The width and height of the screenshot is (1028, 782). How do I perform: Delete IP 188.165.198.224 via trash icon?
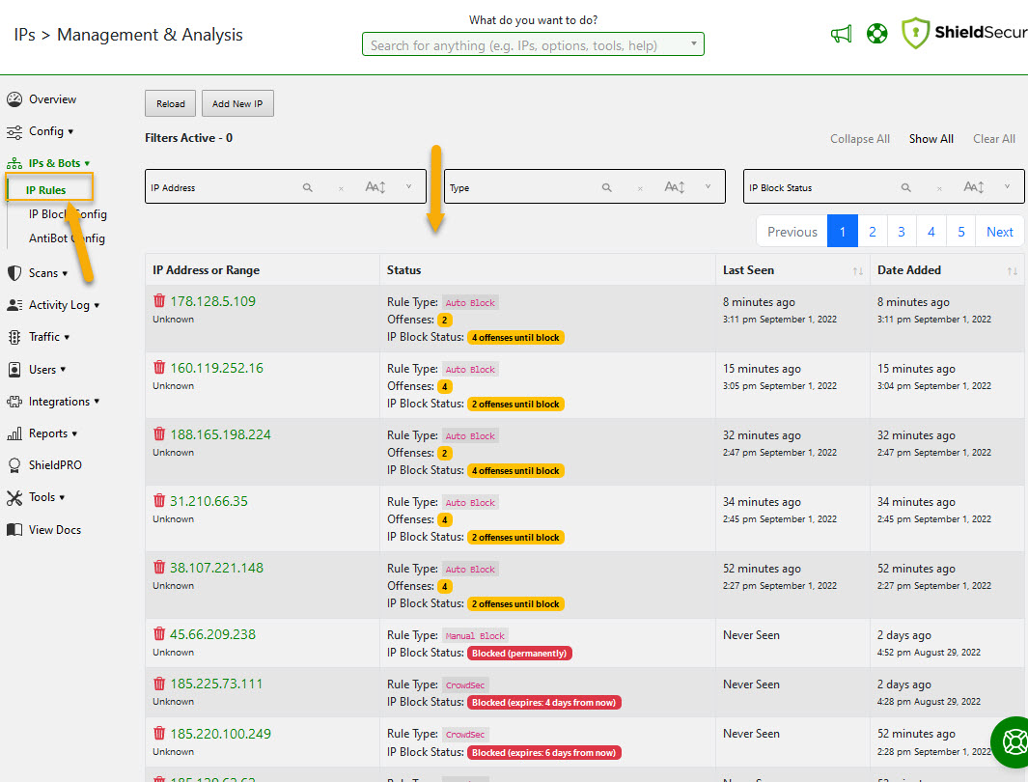pos(158,433)
